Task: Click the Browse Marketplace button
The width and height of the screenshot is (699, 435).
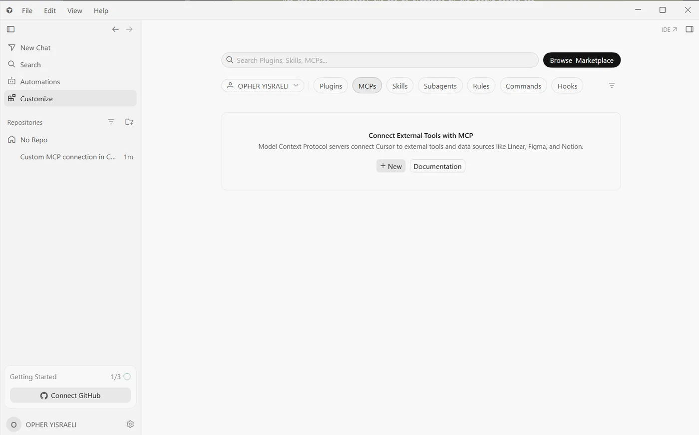Action: [582, 60]
